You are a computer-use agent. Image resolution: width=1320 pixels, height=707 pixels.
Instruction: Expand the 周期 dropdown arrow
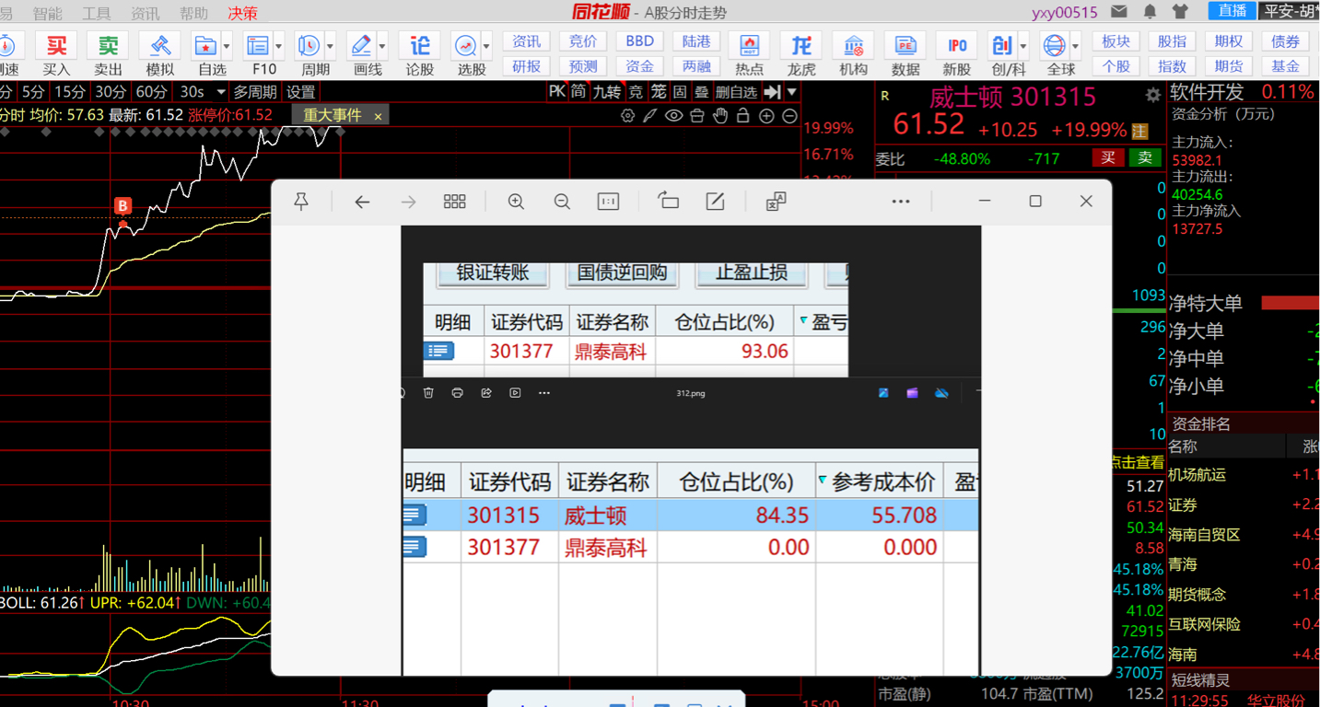(x=331, y=46)
